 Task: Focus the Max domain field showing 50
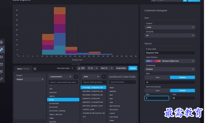(183, 98)
